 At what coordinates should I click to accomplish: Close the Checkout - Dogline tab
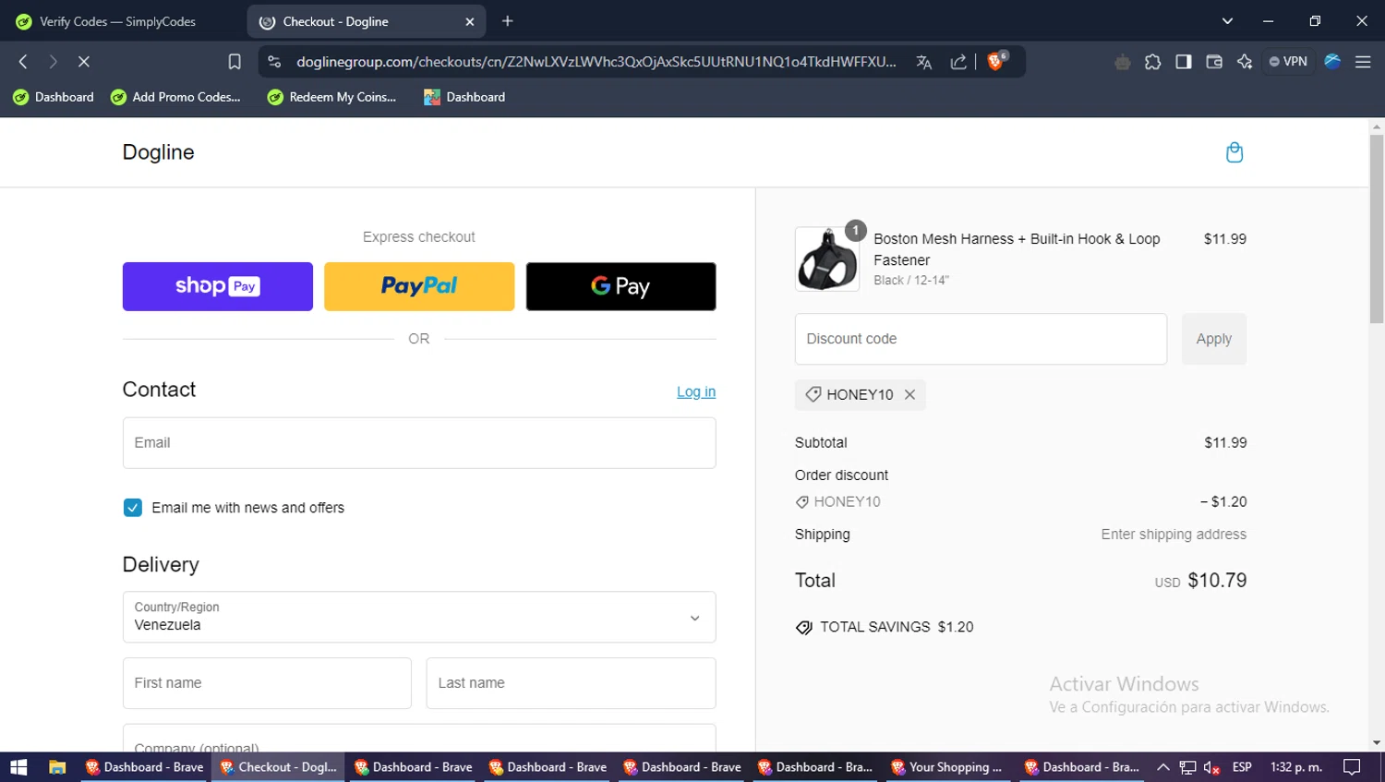tap(469, 21)
